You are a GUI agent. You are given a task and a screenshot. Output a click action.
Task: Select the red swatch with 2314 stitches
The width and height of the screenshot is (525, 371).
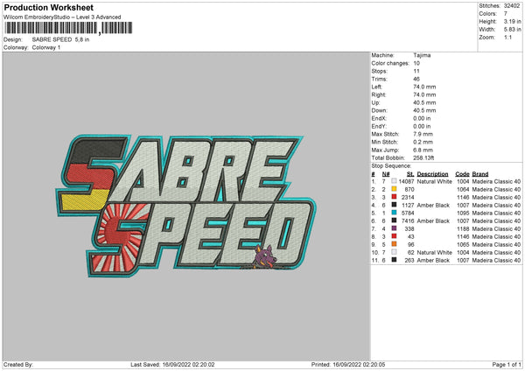395,197
